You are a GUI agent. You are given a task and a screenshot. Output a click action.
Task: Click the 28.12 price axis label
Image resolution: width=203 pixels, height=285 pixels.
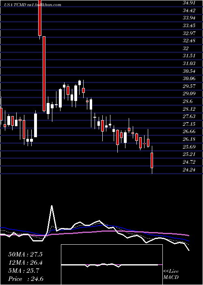[x=189, y=109]
